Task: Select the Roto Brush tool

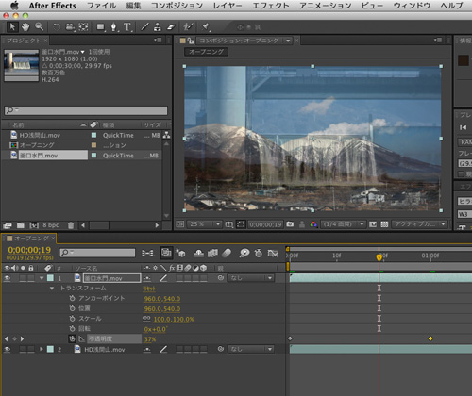Action: click(x=188, y=27)
